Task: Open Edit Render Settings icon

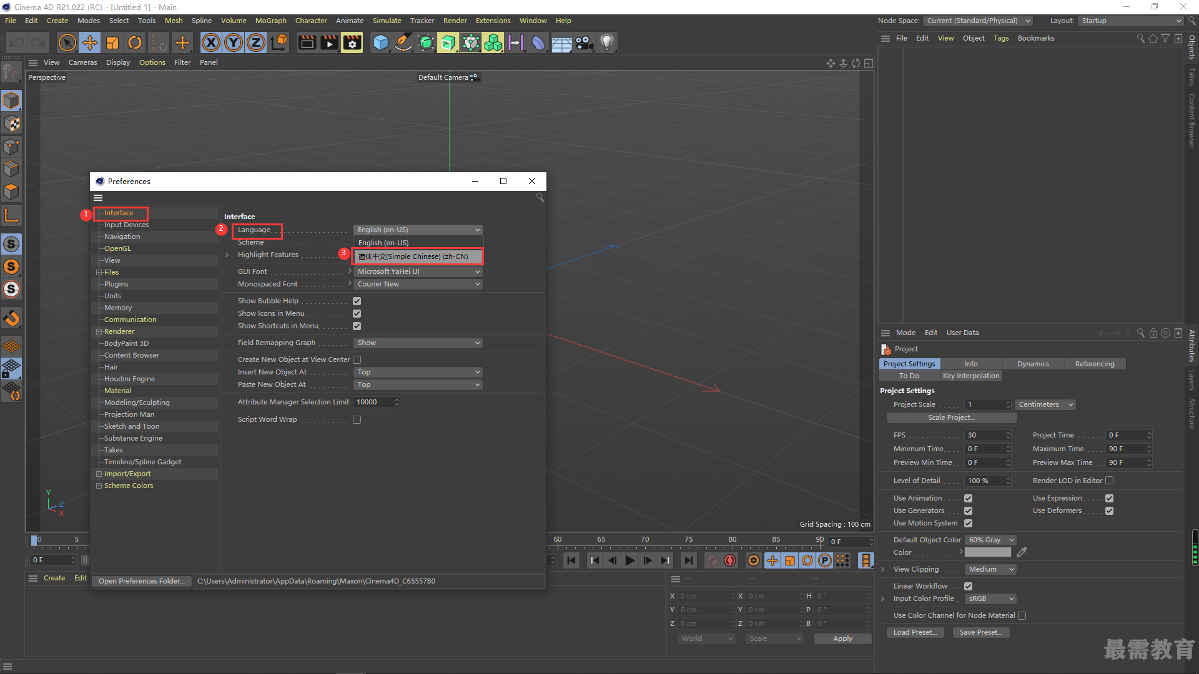Action: click(x=352, y=42)
